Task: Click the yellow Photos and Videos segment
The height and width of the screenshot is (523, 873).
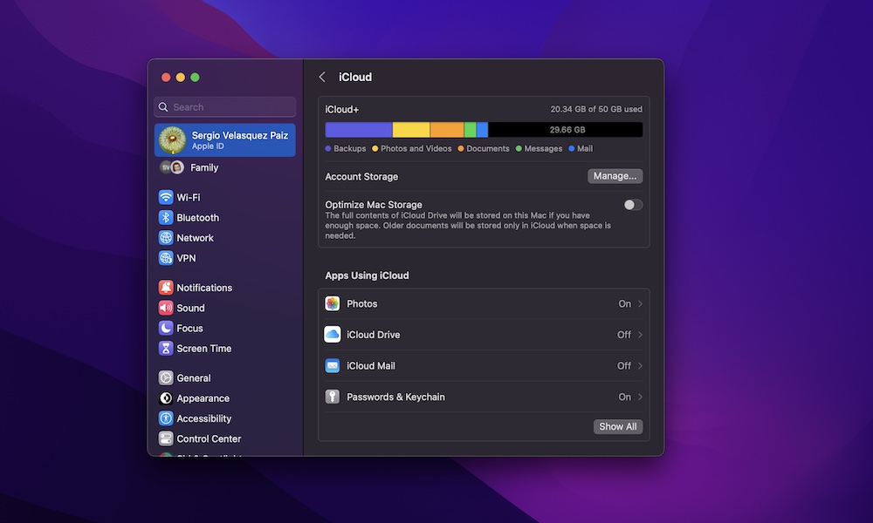Action: [411, 130]
